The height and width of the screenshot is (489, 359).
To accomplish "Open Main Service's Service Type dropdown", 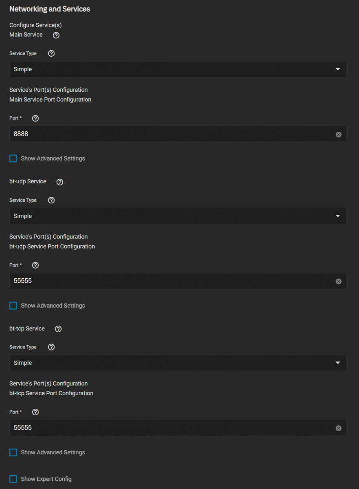I will (x=178, y=69).
